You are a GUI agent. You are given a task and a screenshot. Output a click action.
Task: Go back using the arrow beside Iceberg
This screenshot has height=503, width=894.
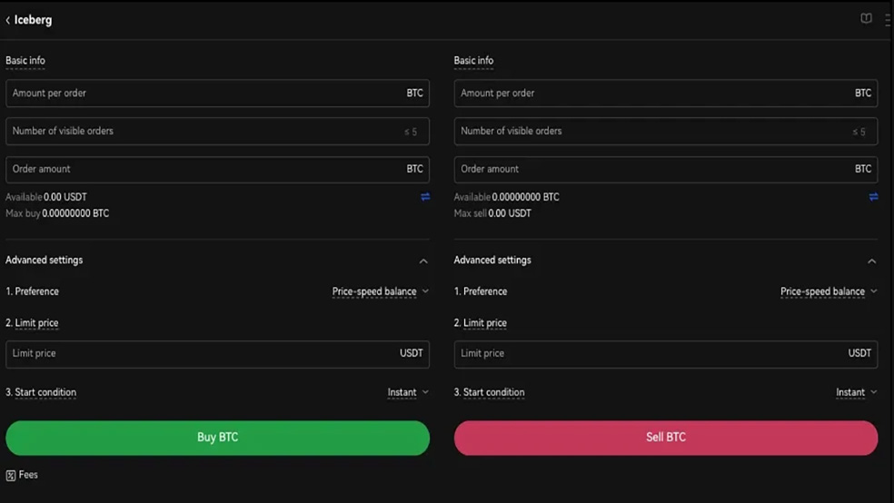pos(8,21)
